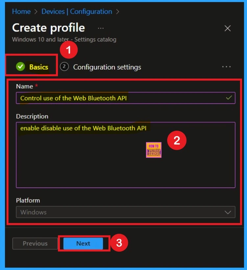Select the Basics step tab
This screenshot has width=247, height=270.
pyautogui.click(x=32, y=67)
